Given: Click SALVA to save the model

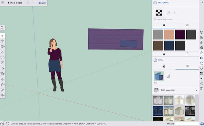Looking at the screenshot, I should pyautogui.click(x=42, y=3).
